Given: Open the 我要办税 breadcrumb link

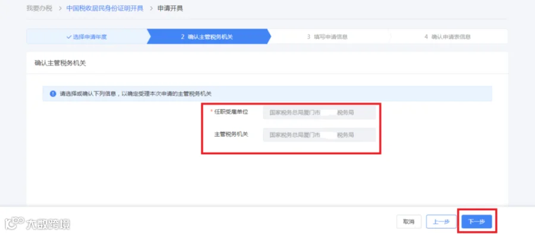Looking at the screenshot, I should point(39,8).
